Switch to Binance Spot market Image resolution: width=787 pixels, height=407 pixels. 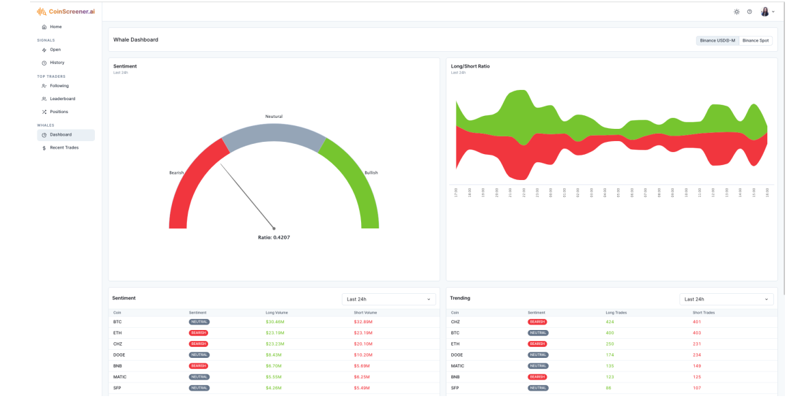756,41
